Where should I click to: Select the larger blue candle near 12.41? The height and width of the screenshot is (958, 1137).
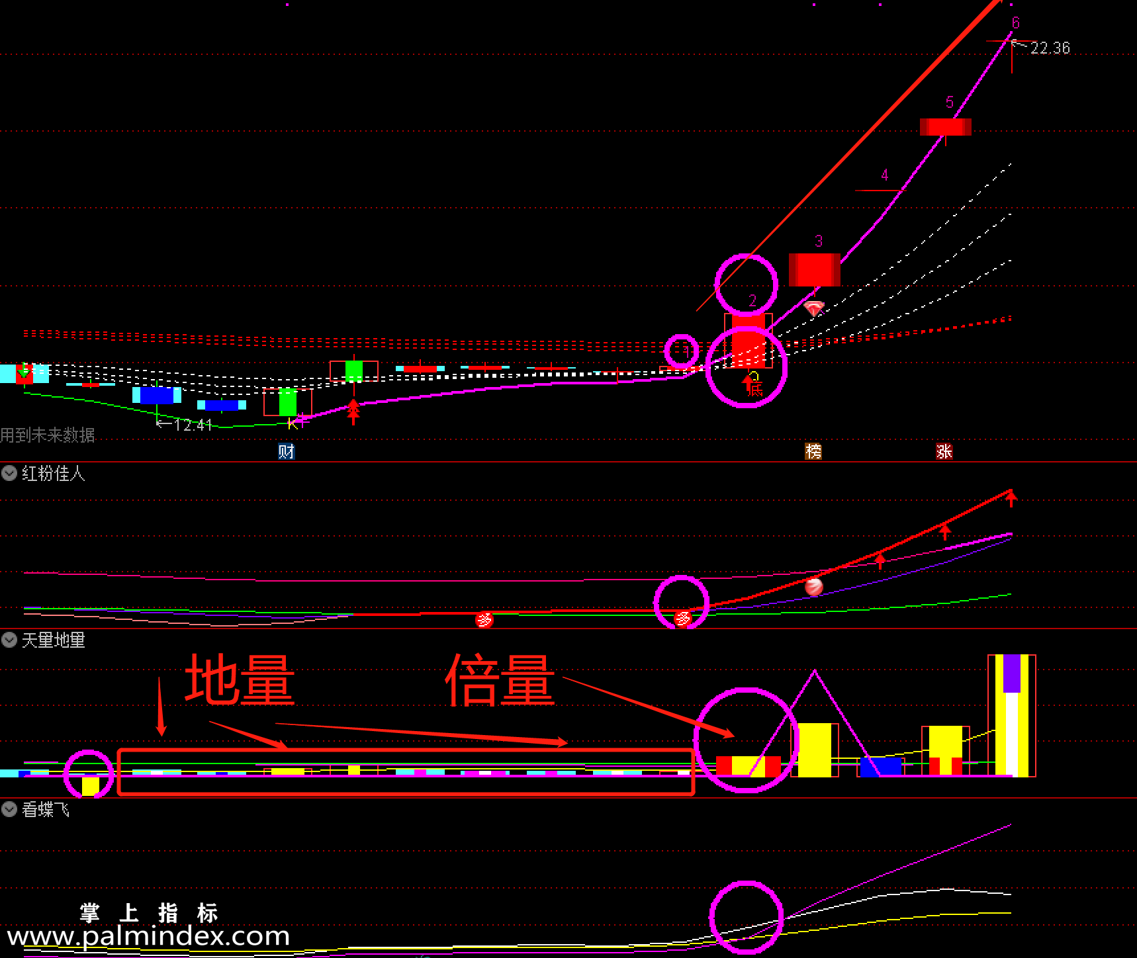(157, 395)
